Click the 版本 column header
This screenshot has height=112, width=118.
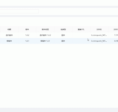pos(27,30)
